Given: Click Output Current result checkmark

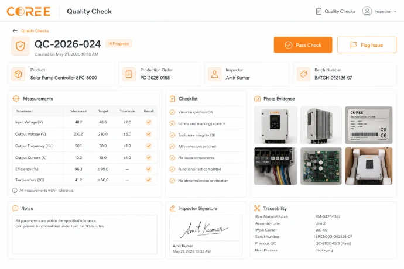Looking at the screenshot, I should (149, 157).
